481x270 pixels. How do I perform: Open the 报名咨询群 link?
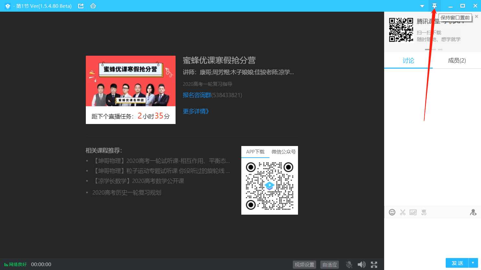197,95
